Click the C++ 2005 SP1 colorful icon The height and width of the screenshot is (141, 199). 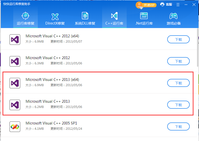[15, 127]
